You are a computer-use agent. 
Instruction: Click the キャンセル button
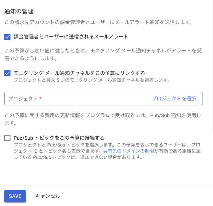(48, 196)
